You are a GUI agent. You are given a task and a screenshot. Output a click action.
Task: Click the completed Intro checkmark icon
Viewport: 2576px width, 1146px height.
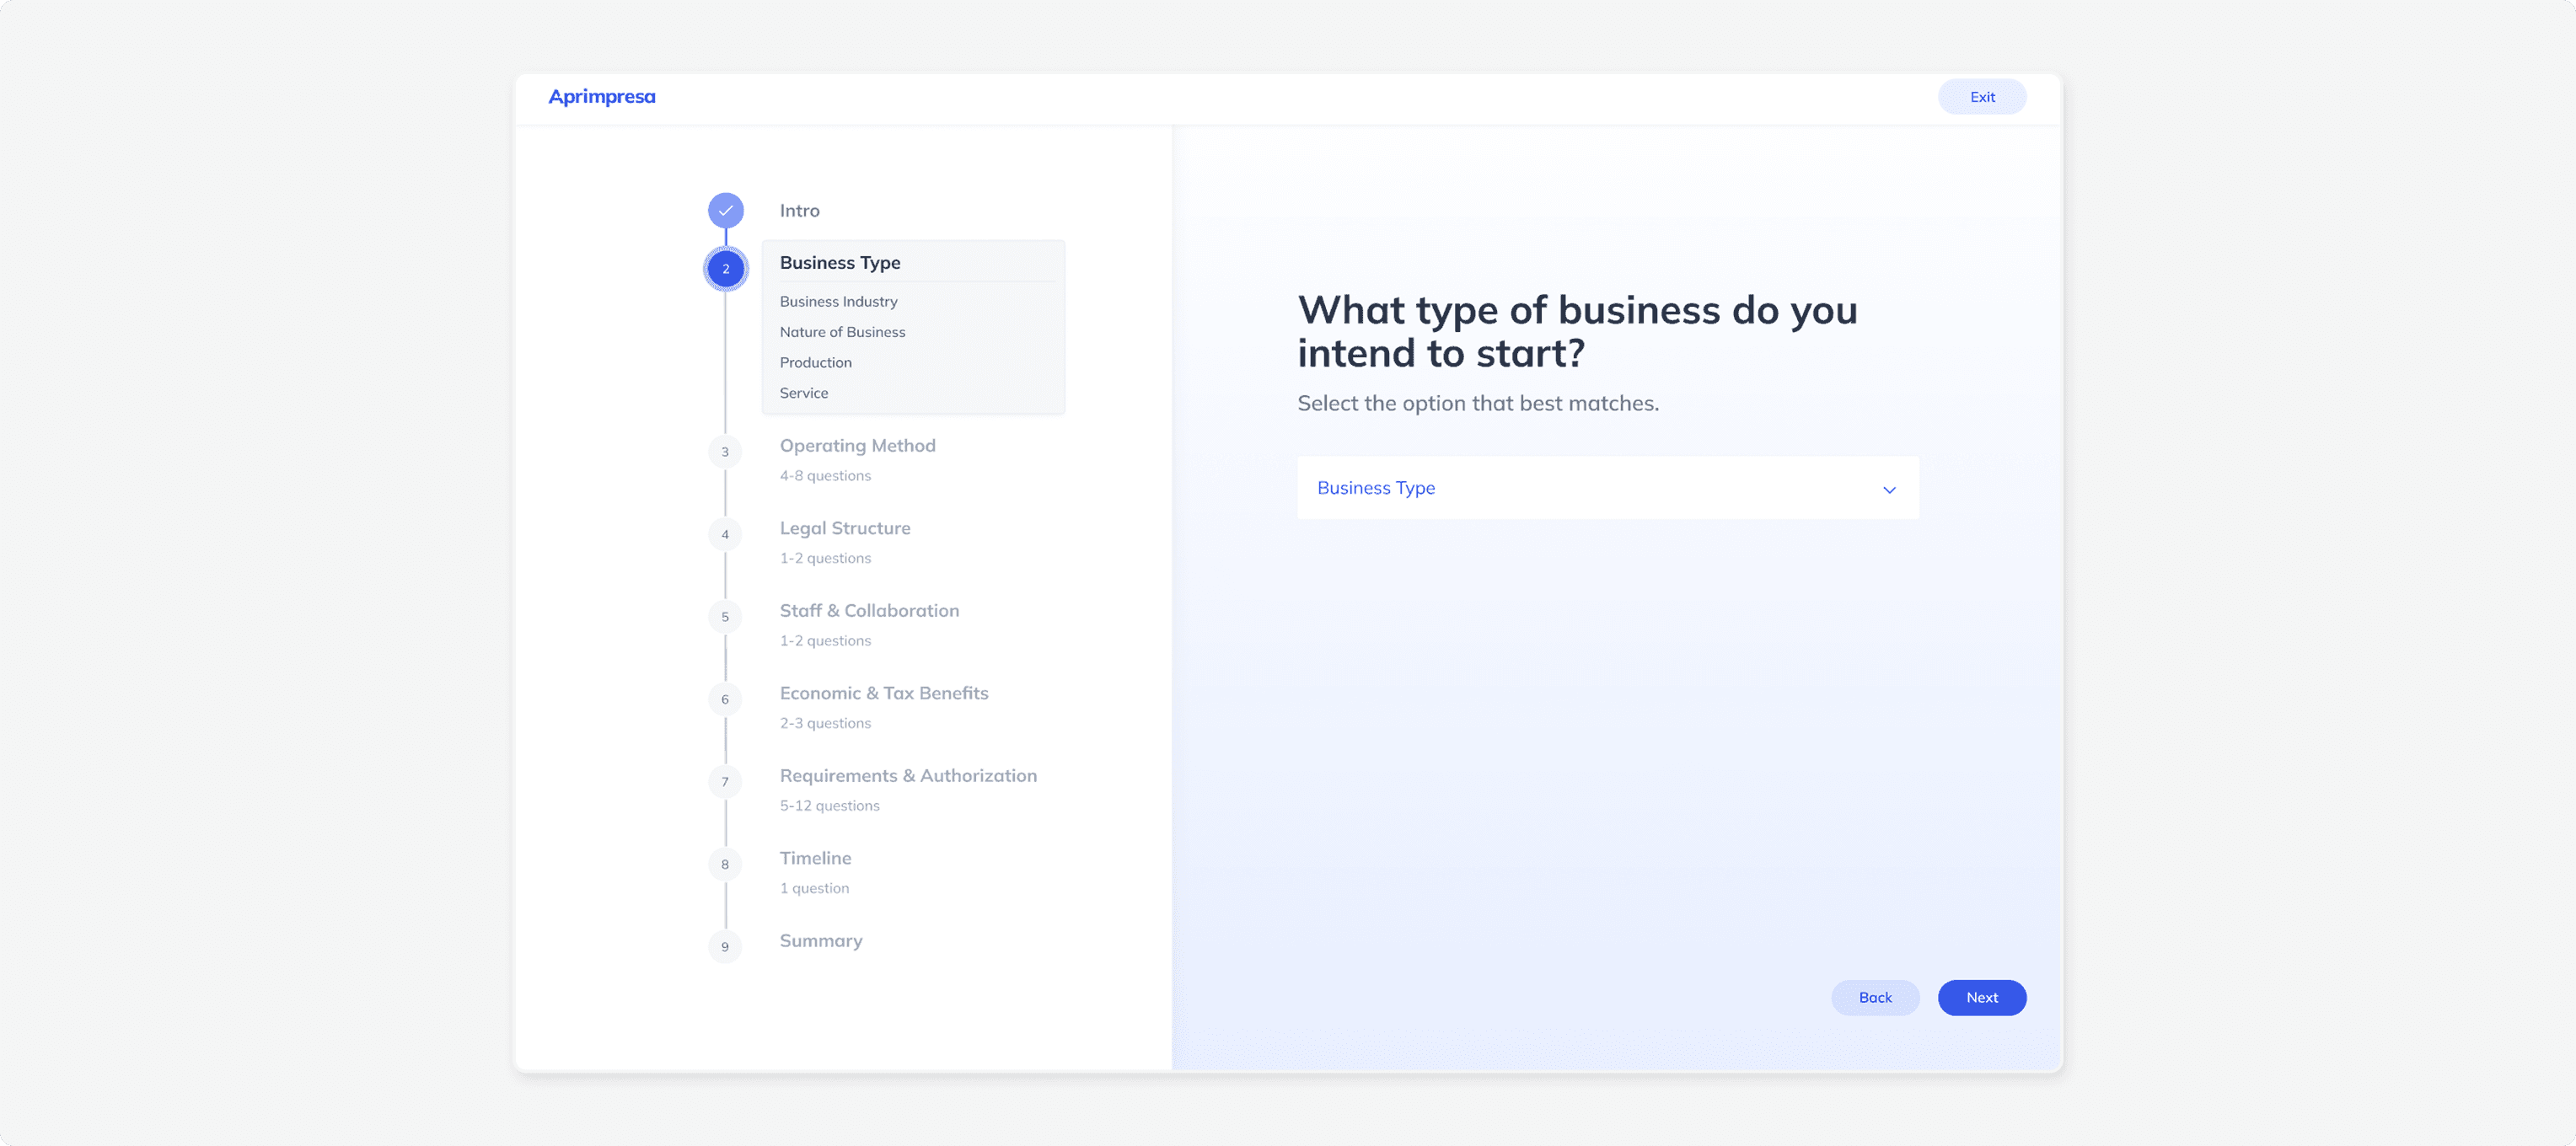point(725,210)
